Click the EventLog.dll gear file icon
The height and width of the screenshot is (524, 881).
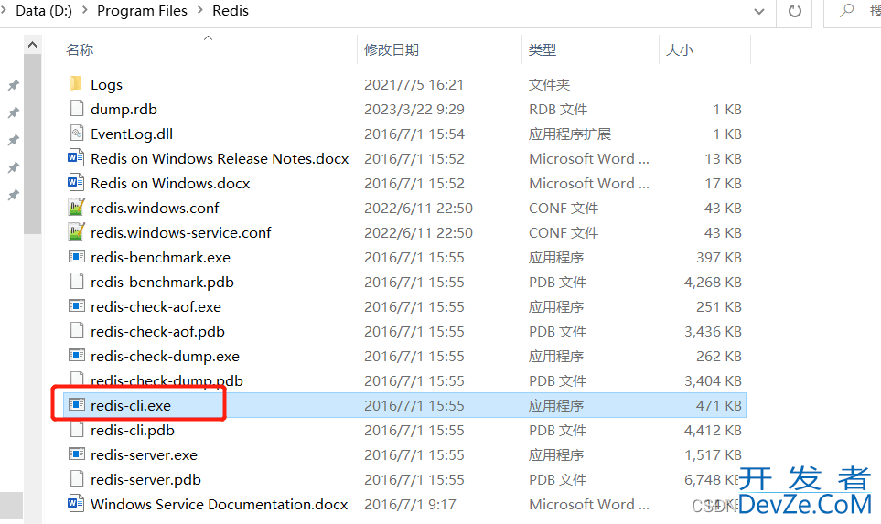[77, 134]
